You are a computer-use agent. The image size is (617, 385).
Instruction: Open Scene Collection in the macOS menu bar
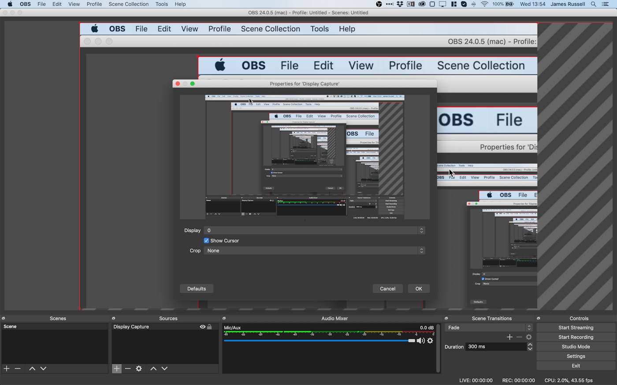pos(128,4)
